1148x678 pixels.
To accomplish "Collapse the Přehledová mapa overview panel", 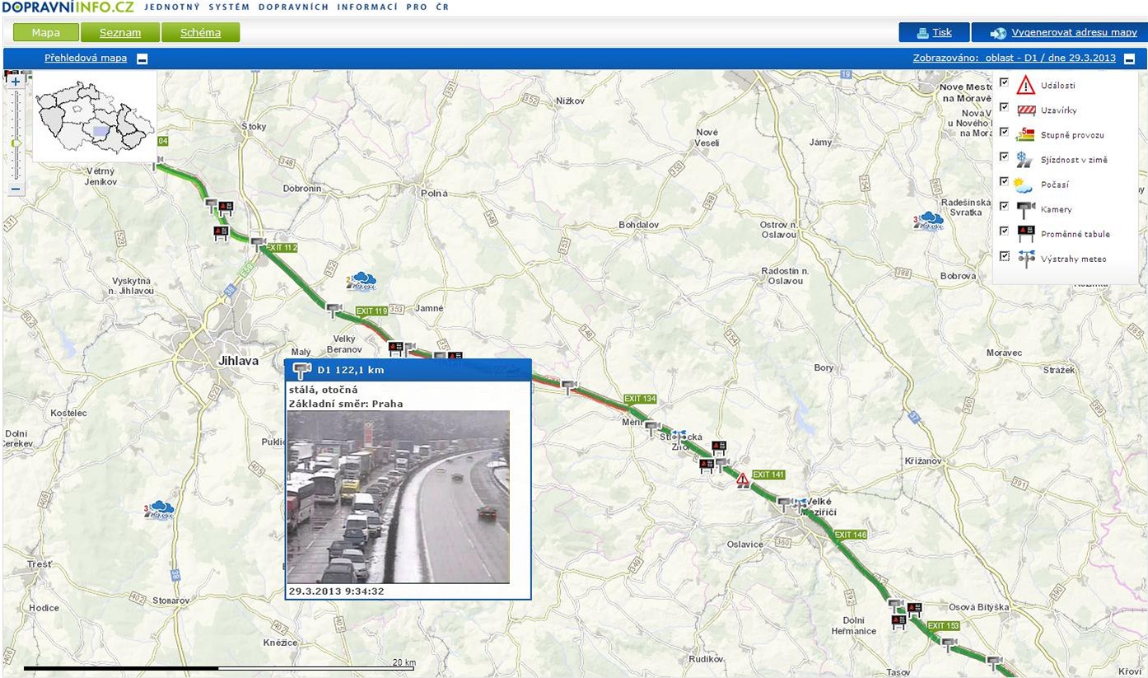I will click(142, 58).
